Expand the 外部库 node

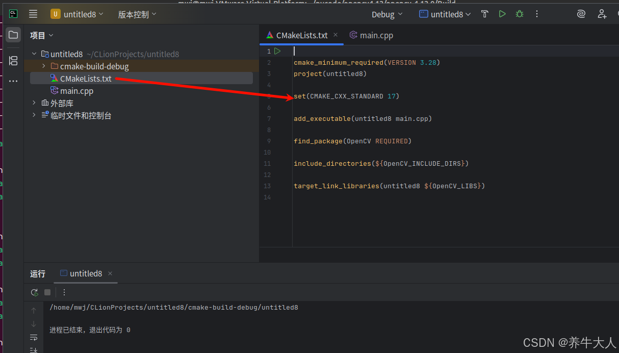pos(34,103)
